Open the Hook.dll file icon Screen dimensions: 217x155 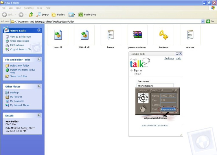[58, 35]
